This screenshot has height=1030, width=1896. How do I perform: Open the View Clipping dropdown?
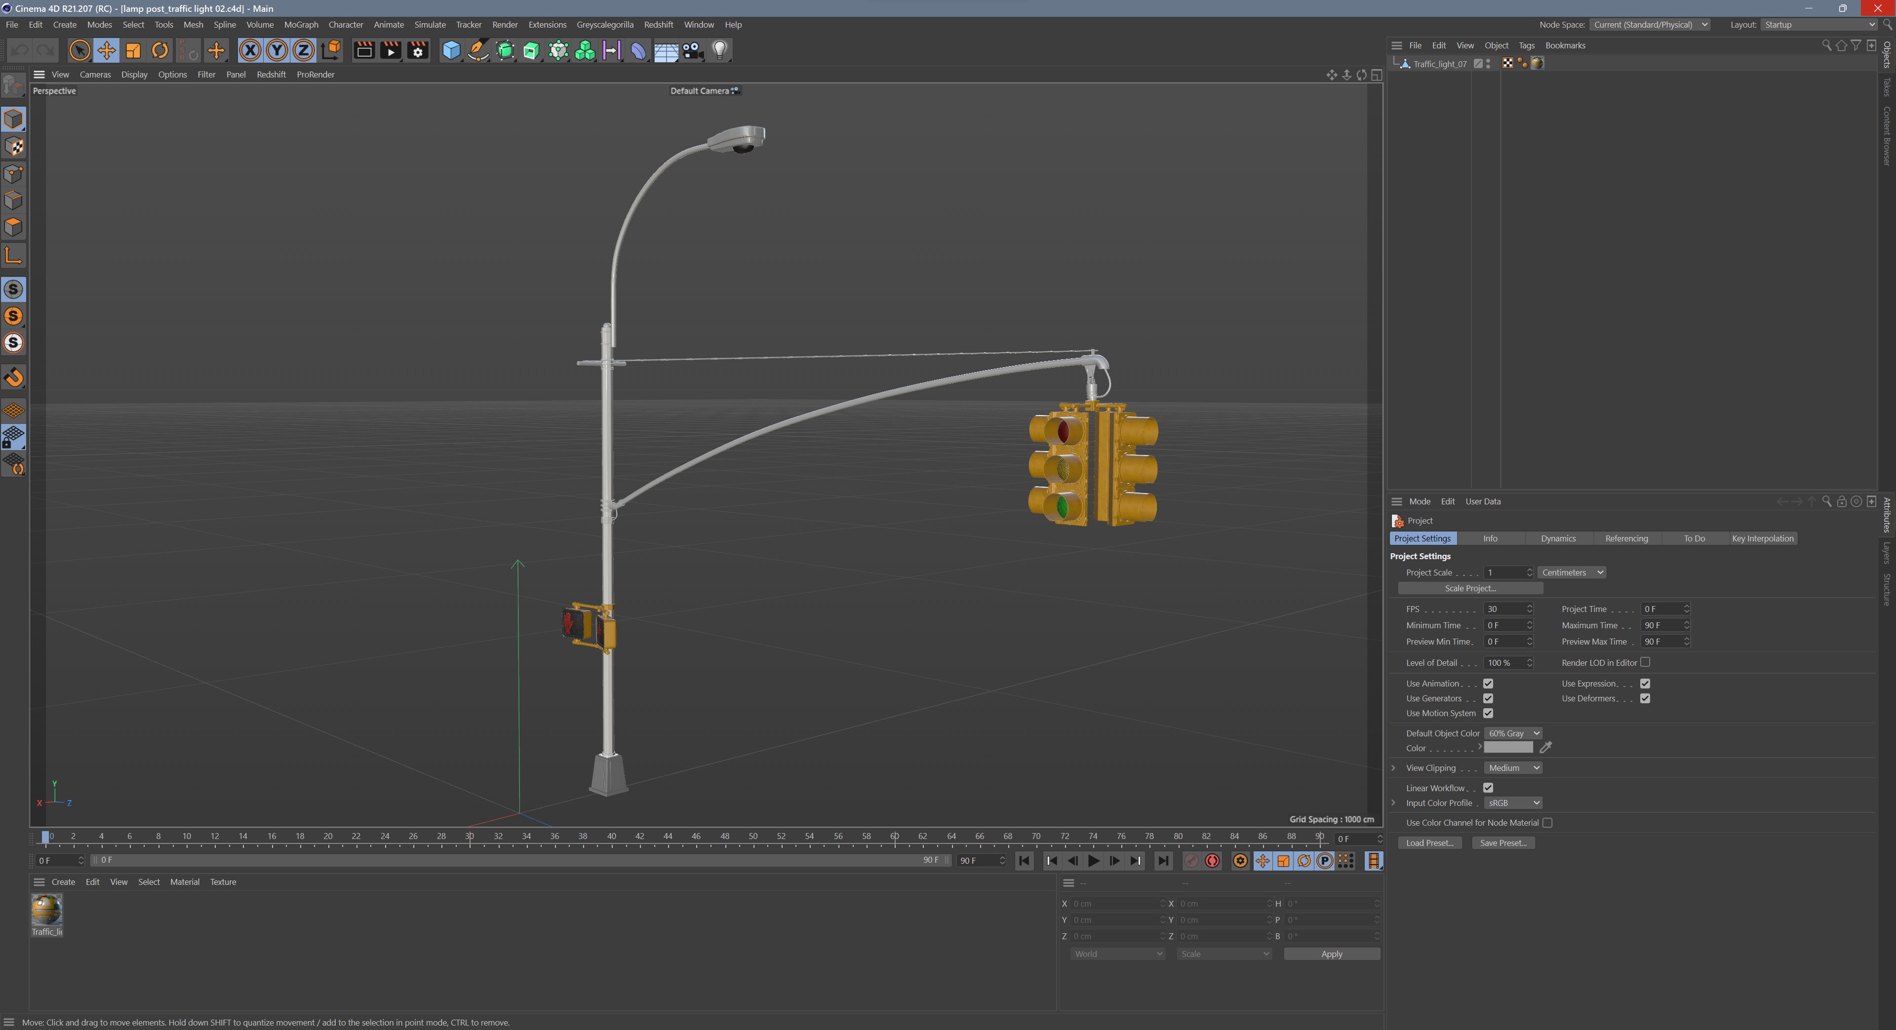click(x=1512, y=768)
